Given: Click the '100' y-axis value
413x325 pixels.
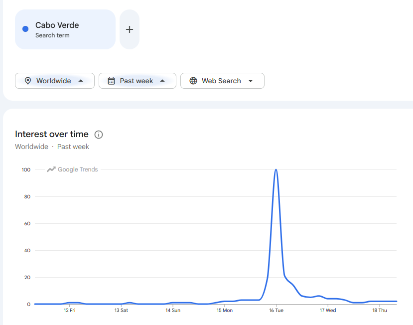Looking at the screenshot, I should 26,170.
